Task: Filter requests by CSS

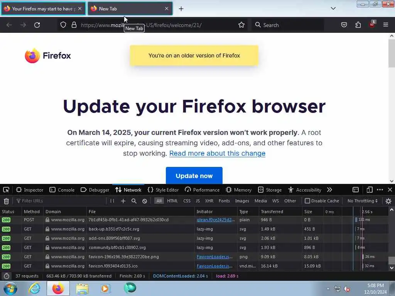Action: click(187, 201)
